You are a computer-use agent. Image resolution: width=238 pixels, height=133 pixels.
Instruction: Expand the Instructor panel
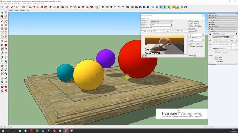tap(223, 64)
